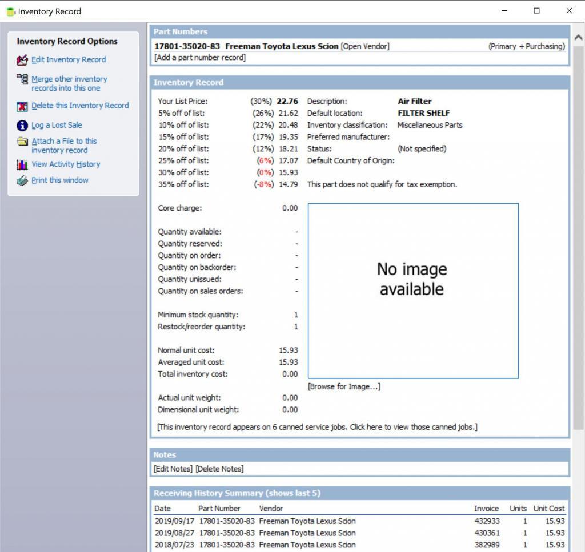Open View Activity History link
The width and height of the screenshot is (585, 552).
pyautogui.click(x=66, y=164)
